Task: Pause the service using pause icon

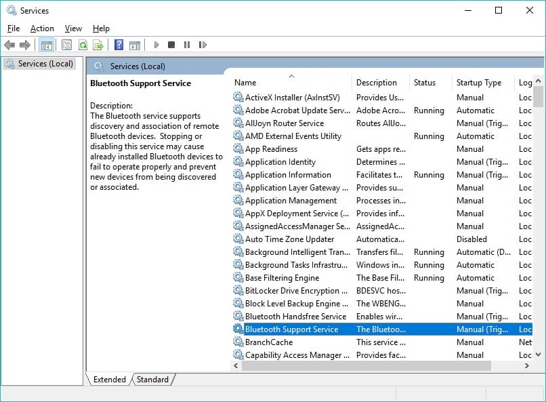Action: click(x=187, y=45)
